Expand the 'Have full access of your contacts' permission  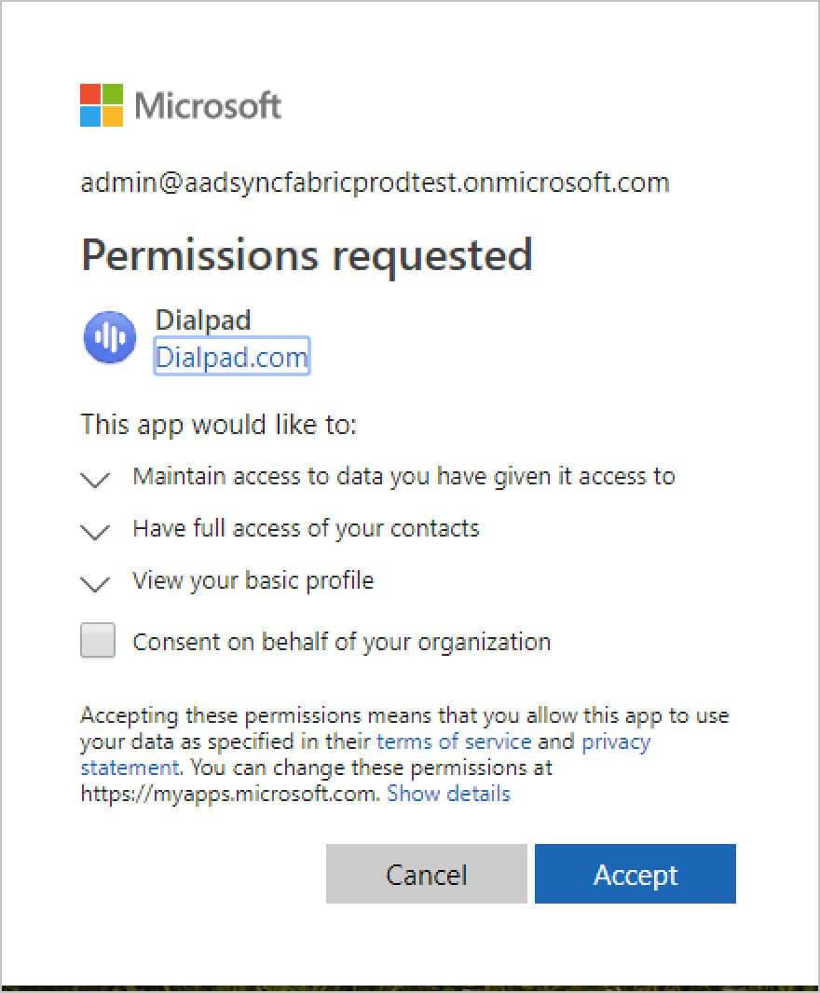pos(95,530)
